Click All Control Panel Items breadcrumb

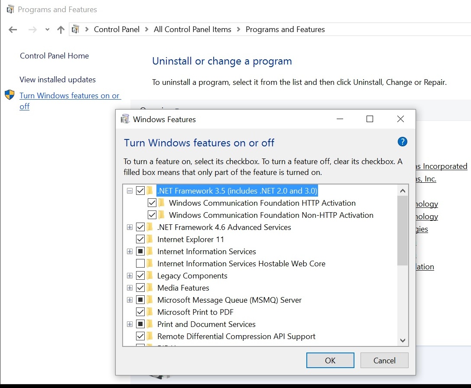pos(192,29)
